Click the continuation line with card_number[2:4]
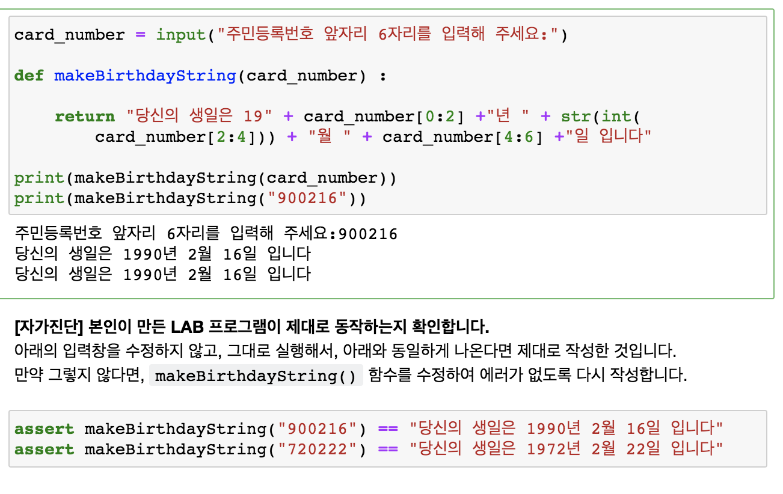 point(373,136)
